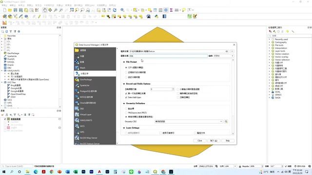Toggle the trim fields checkbox
312x175 pixels.
click(178, 93)
